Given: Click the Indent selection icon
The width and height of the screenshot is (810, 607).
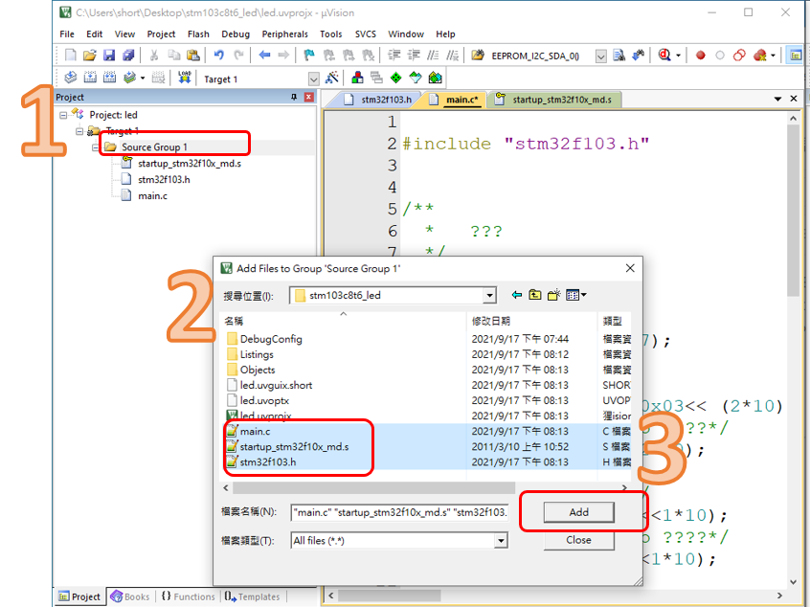Looking at the screenshot, I should [394, 56].
